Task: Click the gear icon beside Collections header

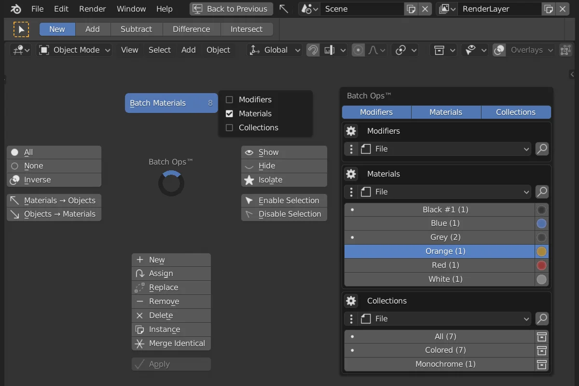Action: 351,301
